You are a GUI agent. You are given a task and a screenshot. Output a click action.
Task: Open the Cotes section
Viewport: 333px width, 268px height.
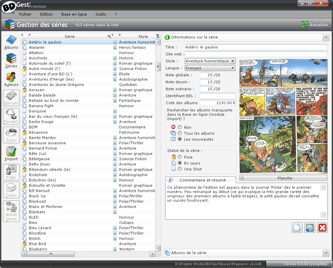click(x=11, y=190)
